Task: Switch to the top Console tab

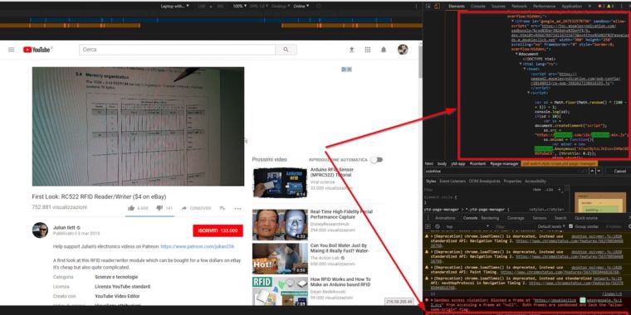Action: (478, 7)
